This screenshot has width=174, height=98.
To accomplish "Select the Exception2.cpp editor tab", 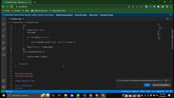I will pyautogui.click(x=16, y=19).
